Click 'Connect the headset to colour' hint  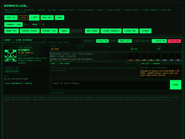[72, 59]
